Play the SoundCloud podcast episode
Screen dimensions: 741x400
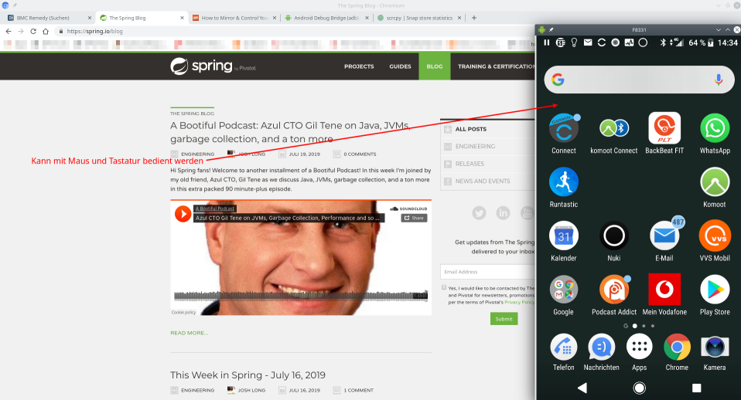(x=183, y=214)
